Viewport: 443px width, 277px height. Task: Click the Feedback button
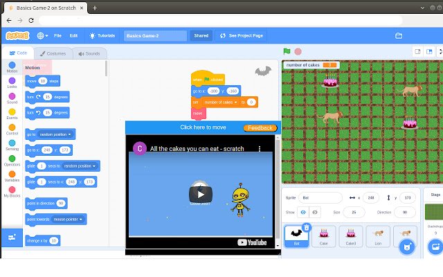260,127
